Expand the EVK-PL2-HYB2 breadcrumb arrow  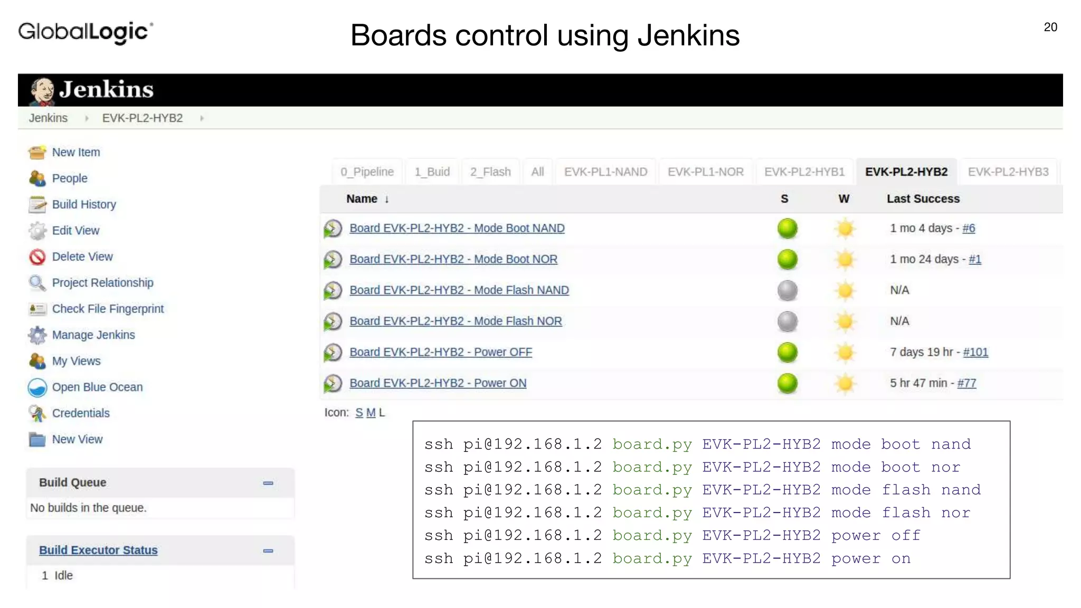202,118
